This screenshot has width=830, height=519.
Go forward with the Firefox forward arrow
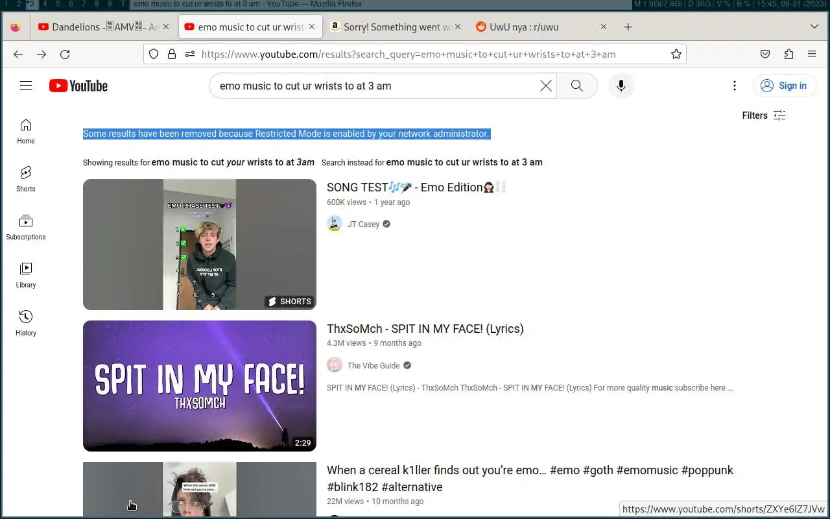pyautogui.click(x=41, y=54)
